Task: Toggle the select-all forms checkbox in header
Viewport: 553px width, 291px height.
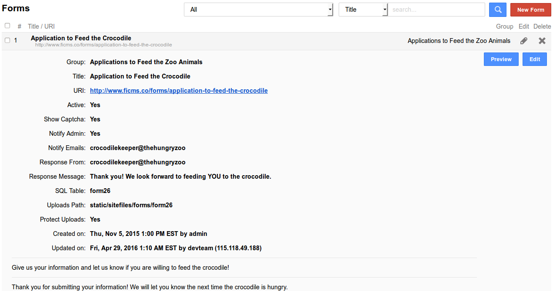Action: pyautogui.click(x=7, y=26)
